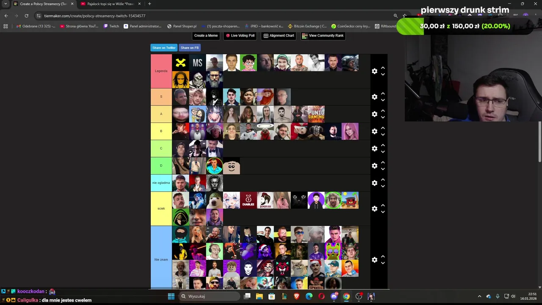Screen dimensions: 542x305
Task: Open settings gear for nie ogladma tier
Action: click(374, 183)
